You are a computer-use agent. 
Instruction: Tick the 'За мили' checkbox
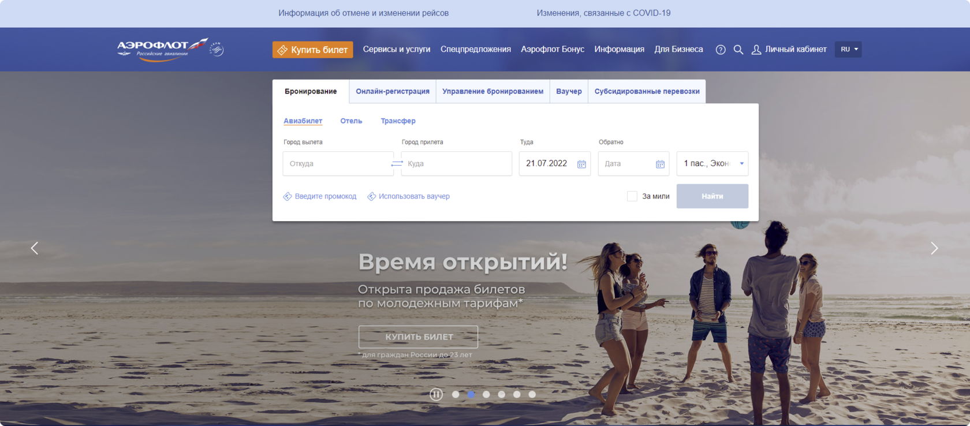click(632, 196)
